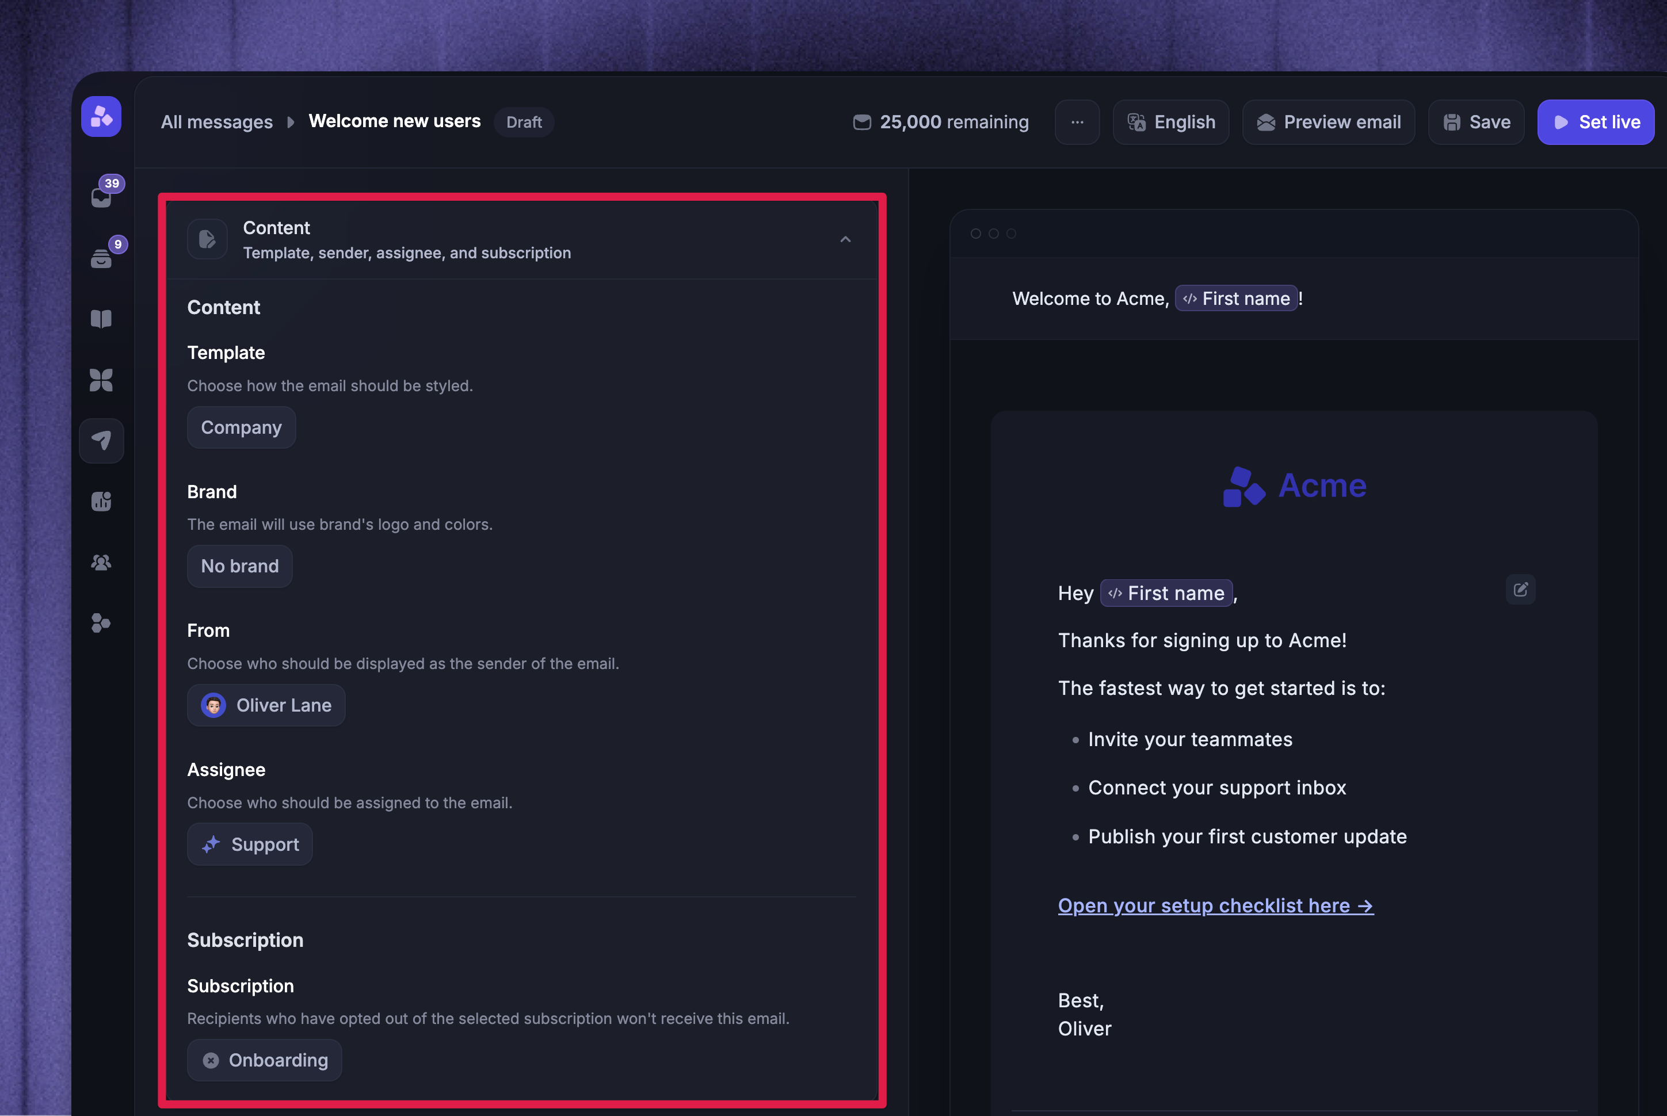Click the sender description under From
The image size is (1667, 1116).
coord(403,664)
